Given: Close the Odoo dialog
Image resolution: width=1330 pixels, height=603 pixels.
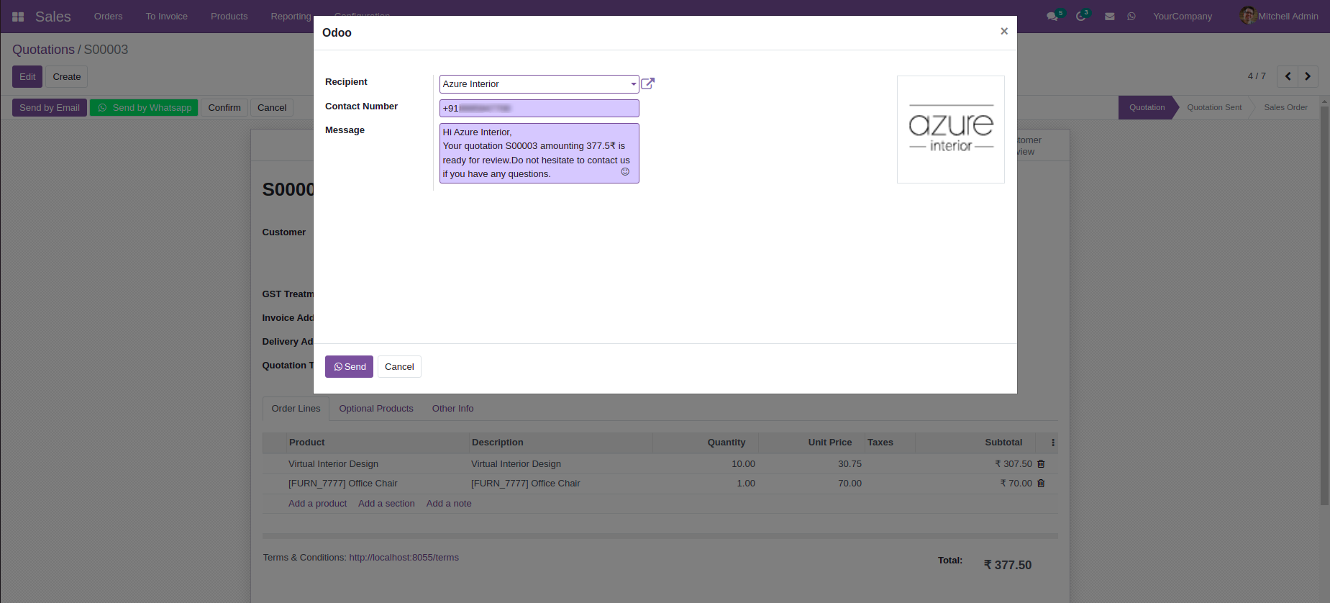Looking at the screenshot, I should tap(1004, 31).
